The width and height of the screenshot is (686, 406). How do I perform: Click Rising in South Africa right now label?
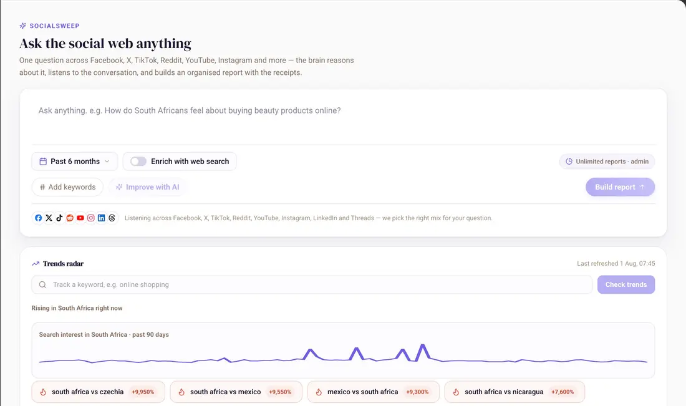(x=77, y=309)
